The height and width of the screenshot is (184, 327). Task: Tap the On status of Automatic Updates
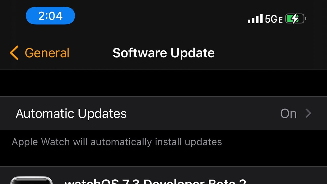click(288, 113)
